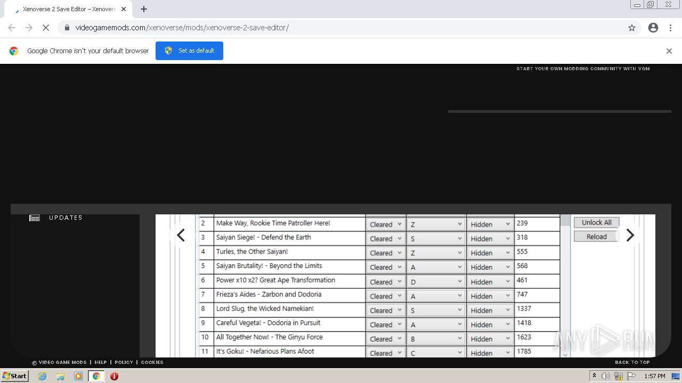Click the quest list vertical scrollbar
Viewport: 682px width, 383px height.
coord(565,286)
